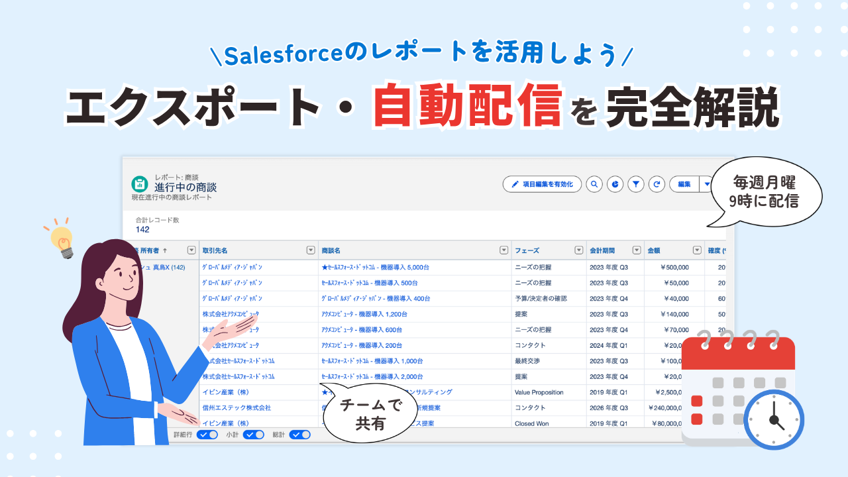
Task: Open the 取引先名 column dropdown menu
Action: point(311,250)
